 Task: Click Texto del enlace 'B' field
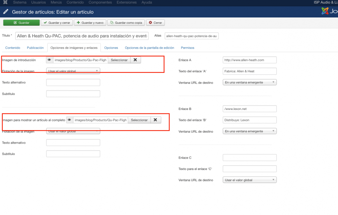point(250,120)
